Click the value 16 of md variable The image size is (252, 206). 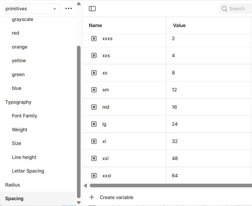click(175, 107)
